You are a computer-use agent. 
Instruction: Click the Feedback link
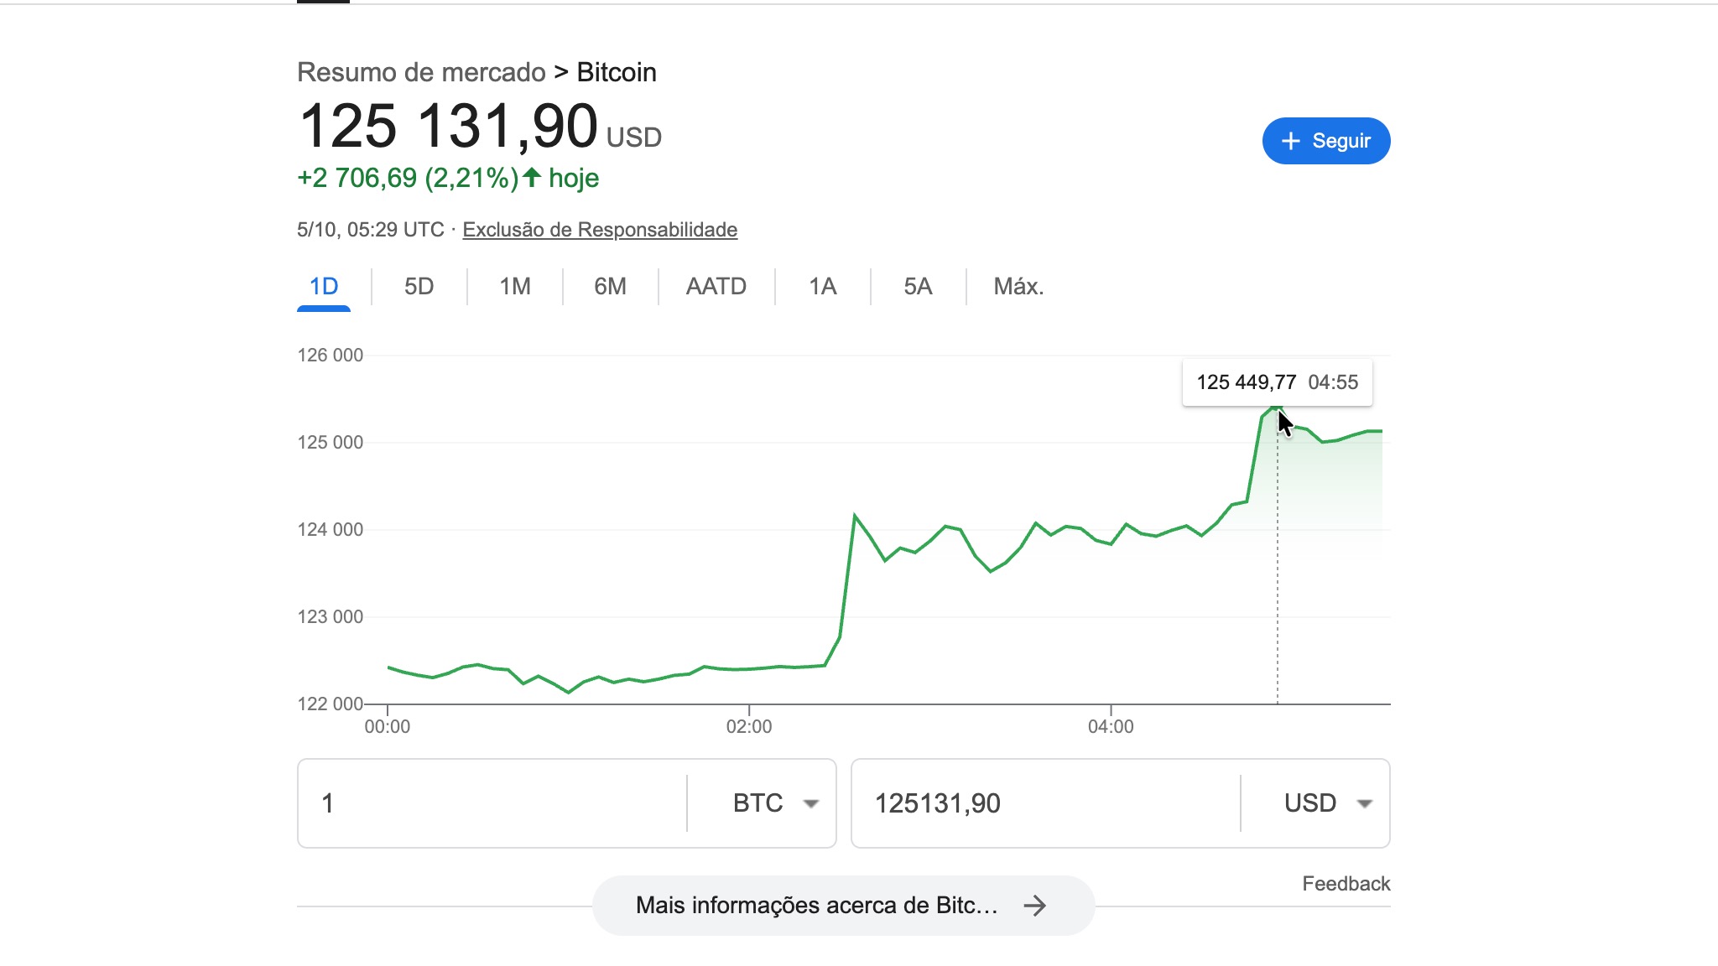point(1346,884)
